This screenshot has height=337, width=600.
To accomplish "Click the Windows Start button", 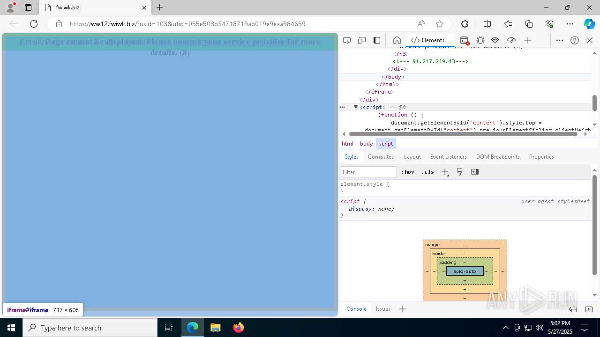I will click(x=11, y=328).
